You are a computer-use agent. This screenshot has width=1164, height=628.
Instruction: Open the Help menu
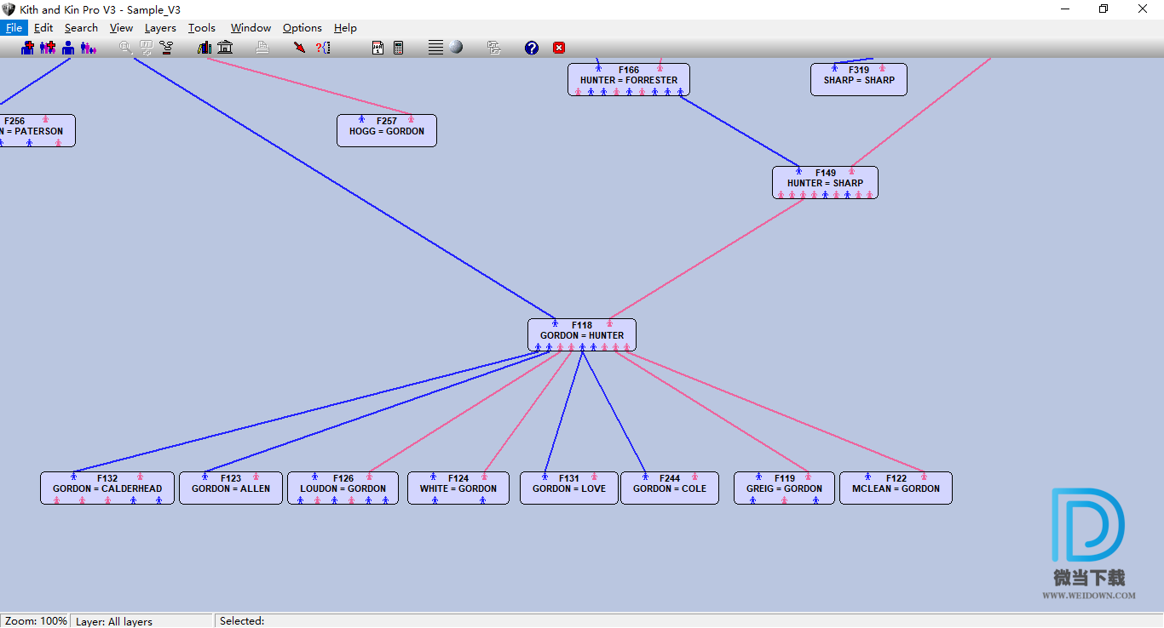(345, 28)
